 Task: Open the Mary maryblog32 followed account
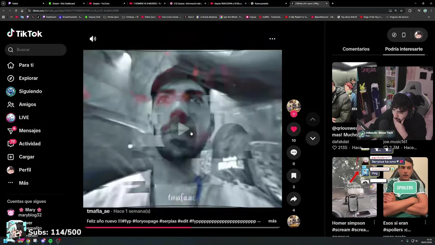pos(25,212)
